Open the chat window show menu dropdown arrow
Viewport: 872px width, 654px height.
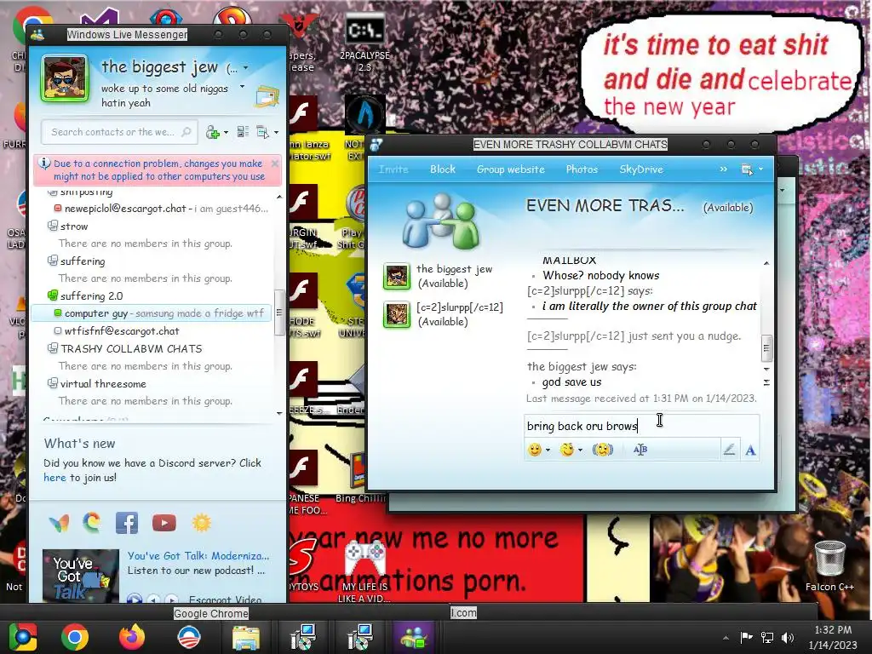(x=760, y=169)
